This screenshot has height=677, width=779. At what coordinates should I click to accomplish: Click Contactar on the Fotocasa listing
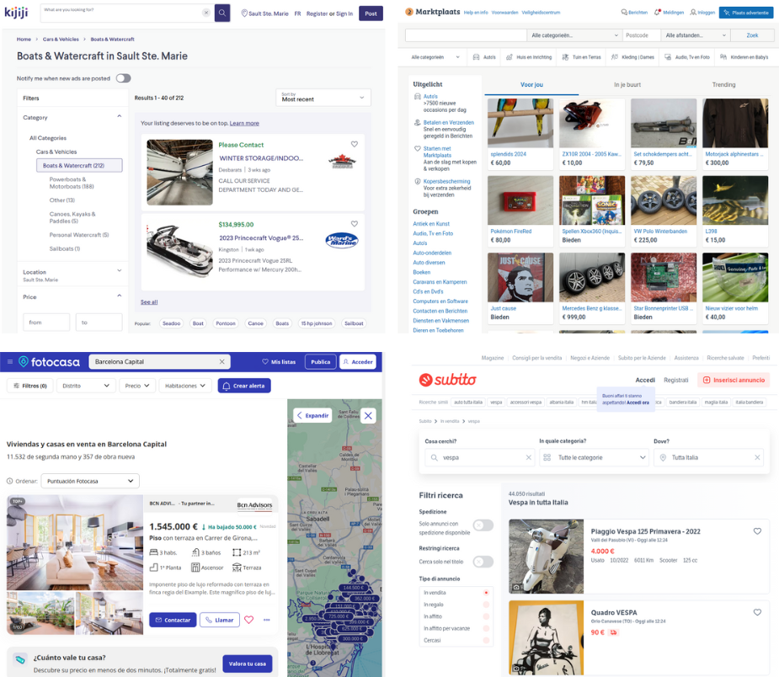pos(173,620)
